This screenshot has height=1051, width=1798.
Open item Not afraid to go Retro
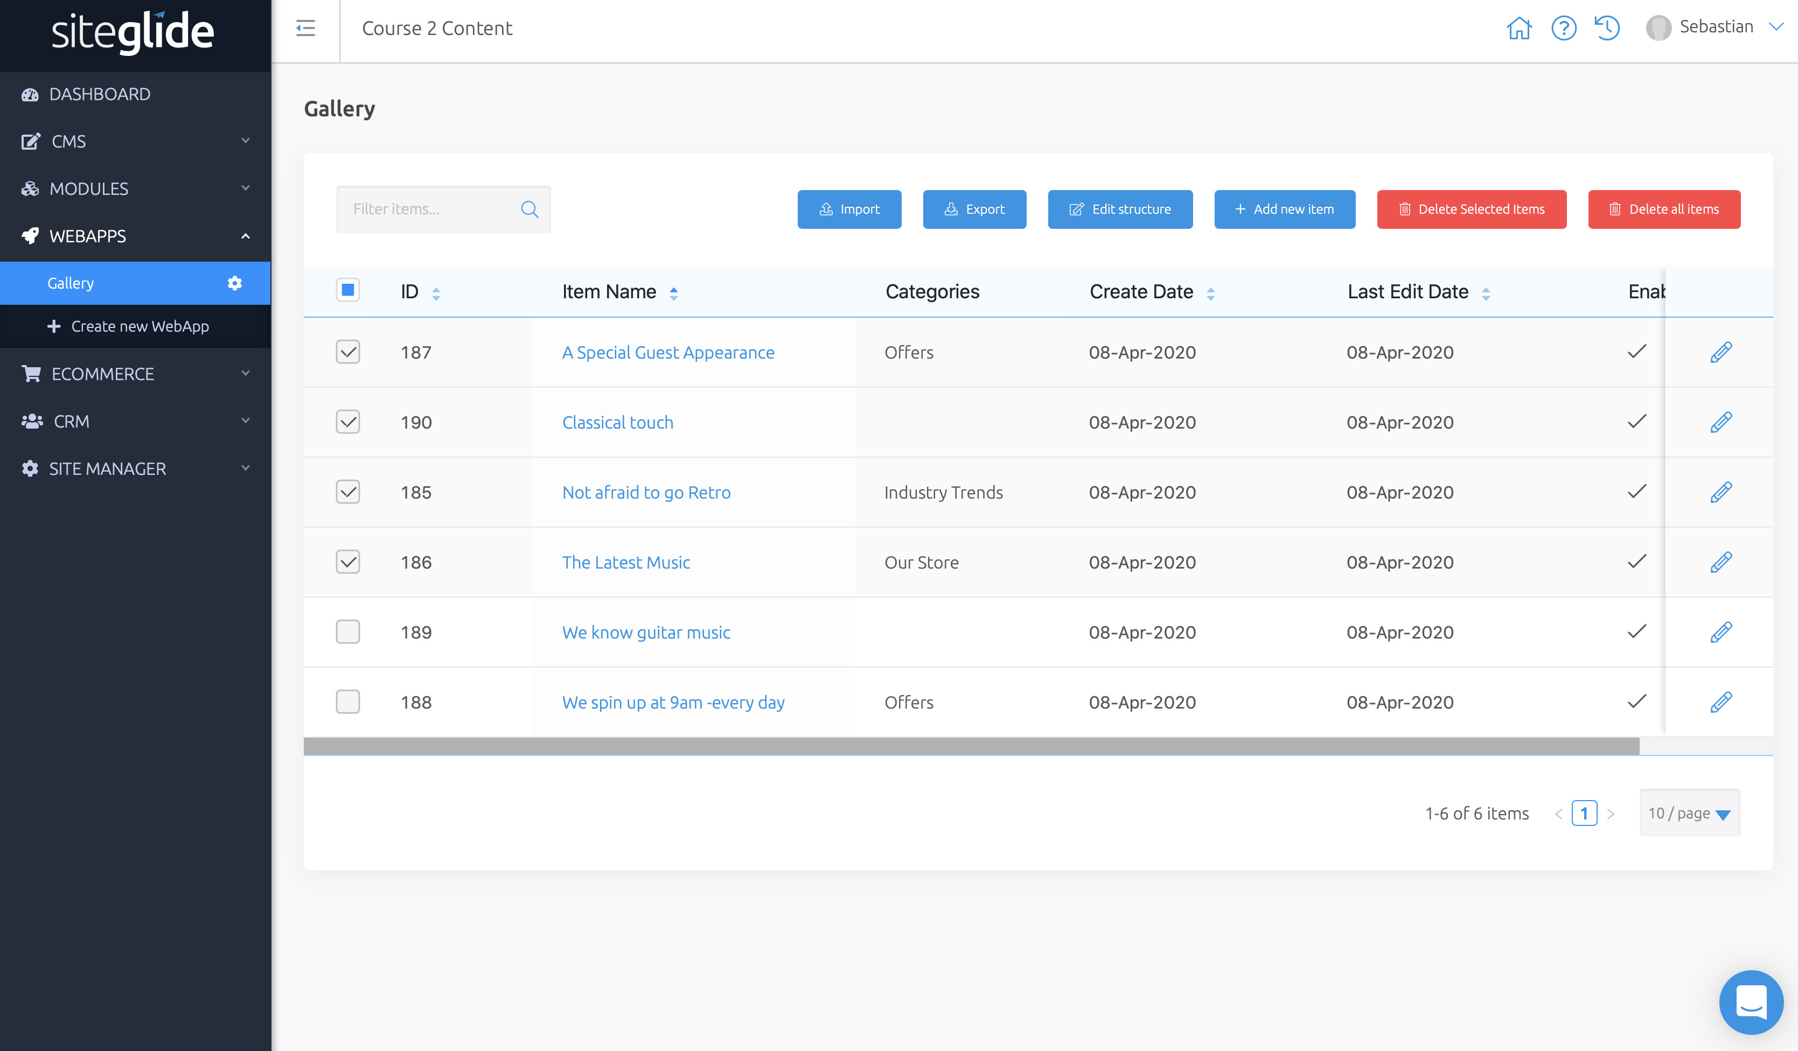coord(646,491)
